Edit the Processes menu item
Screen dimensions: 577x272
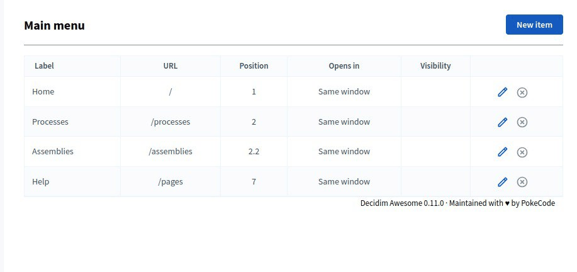pyautogui.click(x=502, y=122)
